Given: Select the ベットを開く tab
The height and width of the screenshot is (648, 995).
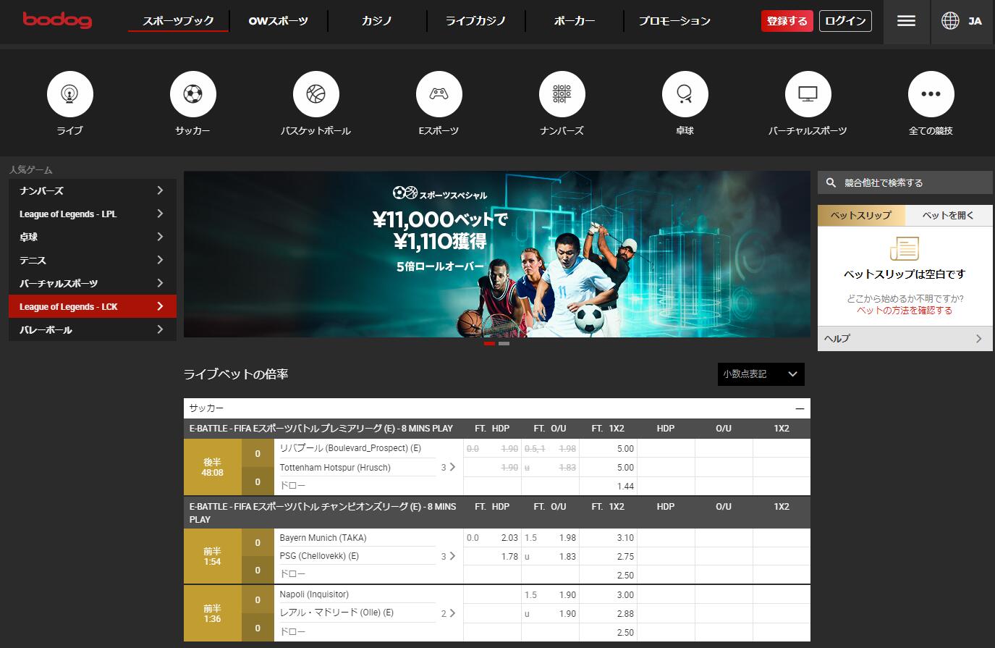Looking at the screenshot, I should (x=949, y=215).
